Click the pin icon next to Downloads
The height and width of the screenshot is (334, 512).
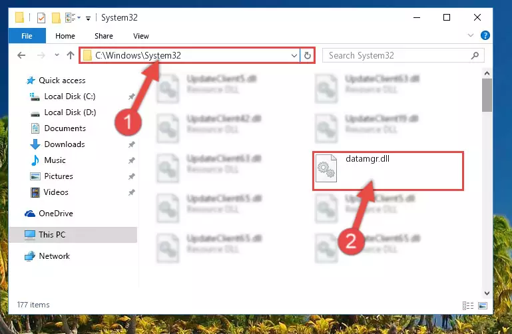(x=131, y=144)
